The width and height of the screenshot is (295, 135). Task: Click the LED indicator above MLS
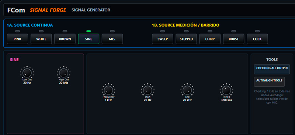112,31
